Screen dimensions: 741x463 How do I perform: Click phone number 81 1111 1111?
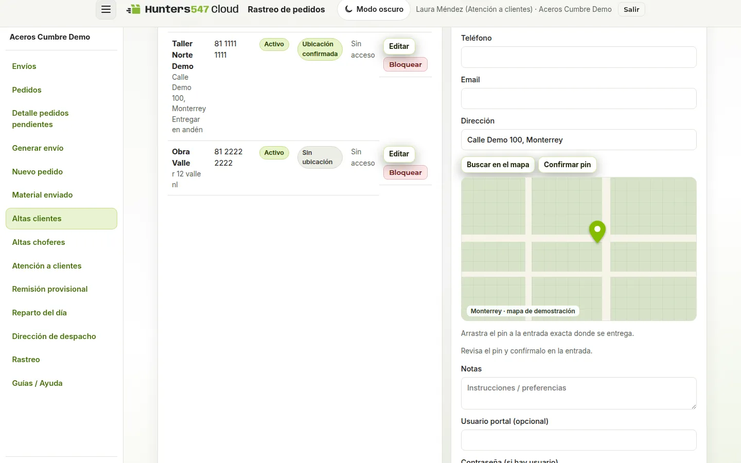tap(225, 49)
